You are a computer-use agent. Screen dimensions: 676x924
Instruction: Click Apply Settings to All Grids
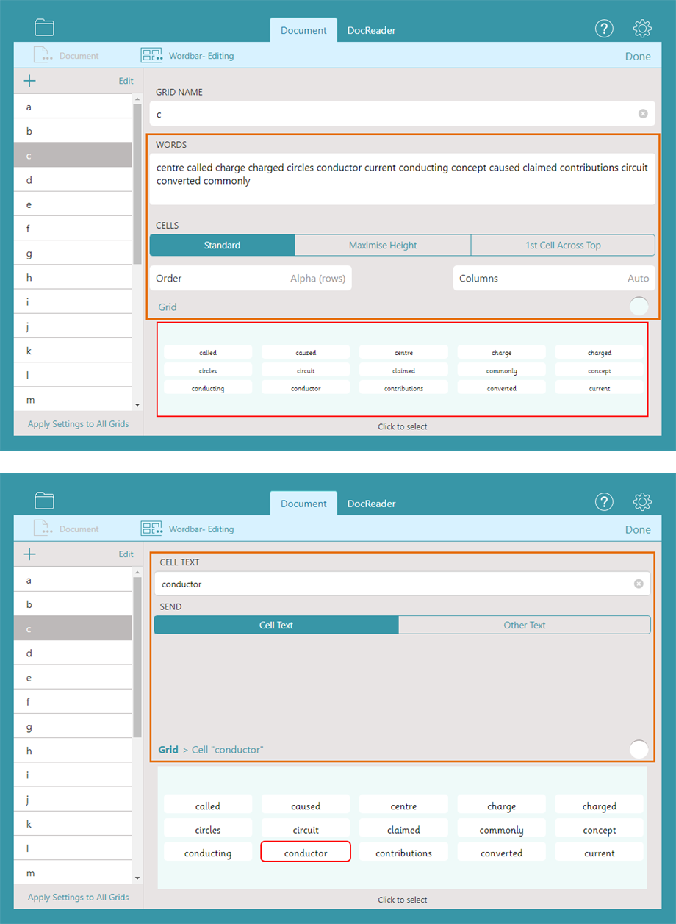(x=77, y=423)
